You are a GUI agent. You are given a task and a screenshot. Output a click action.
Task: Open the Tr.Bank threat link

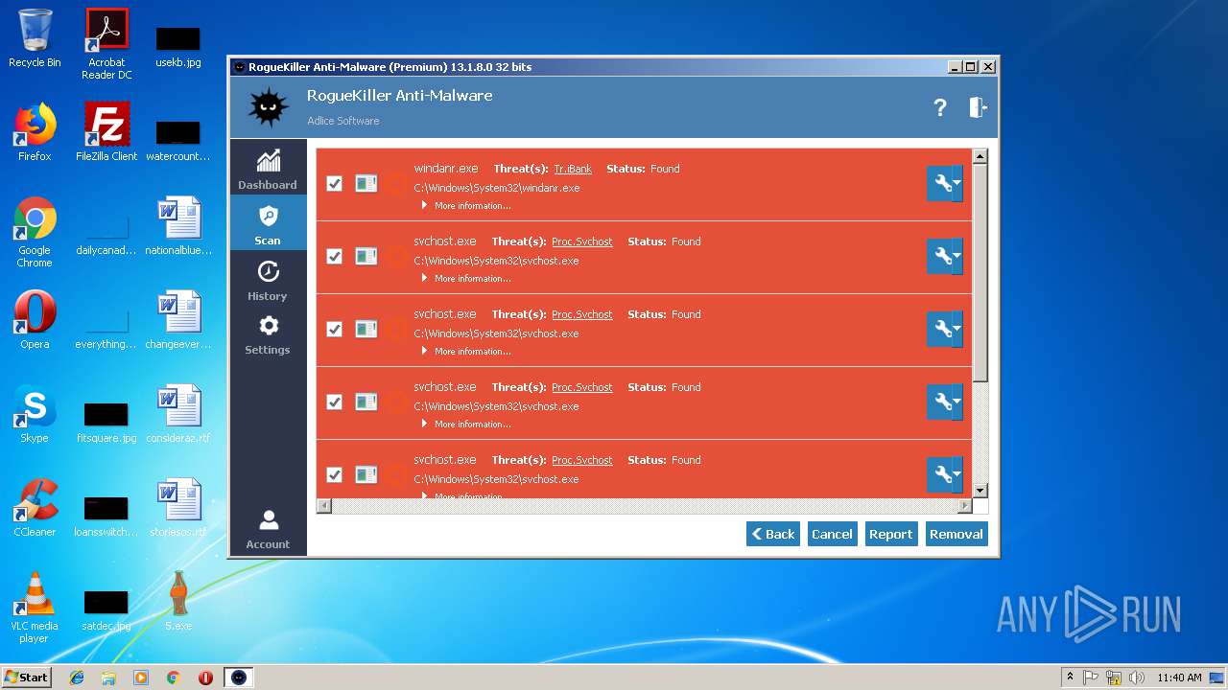(573, 169)
